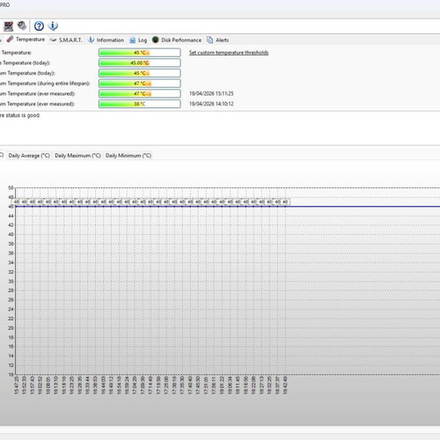This screenshot has width=440, height=440.
Task: Click the blue info (i) toolbar icon
Action: pyautogui.click(x=53, y=26)
